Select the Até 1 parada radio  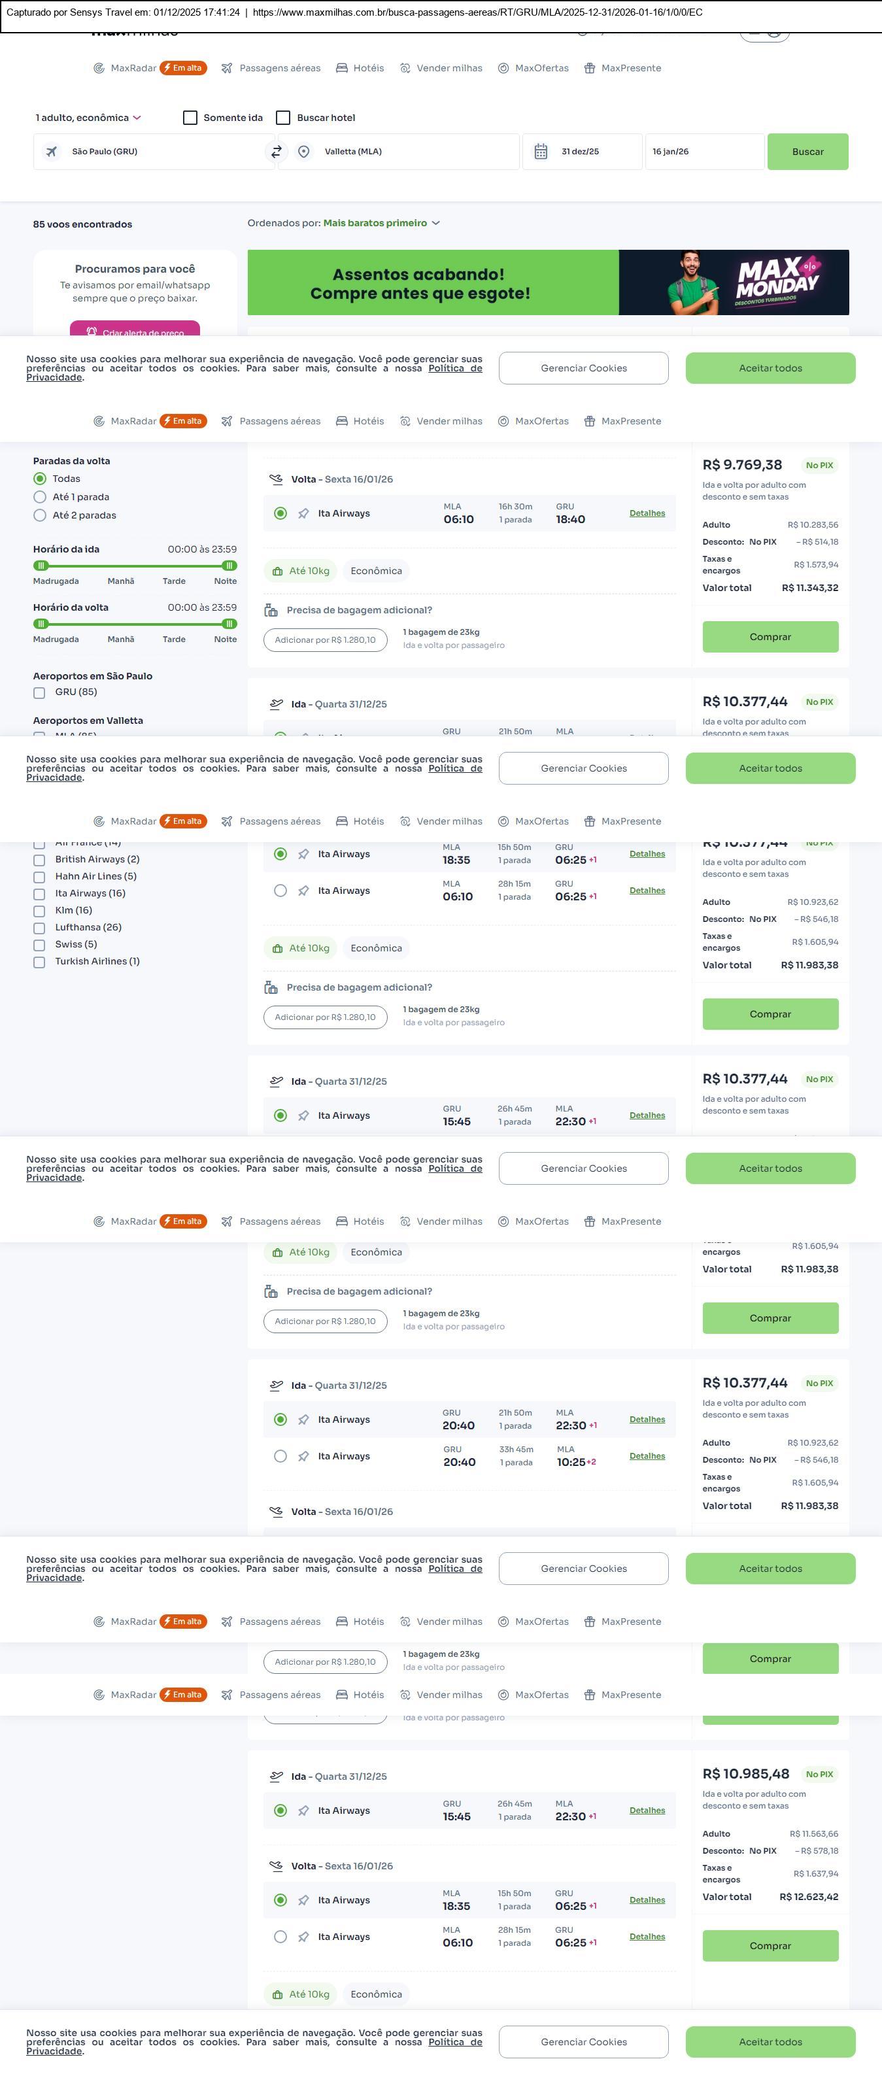click(x=39, y=497)
